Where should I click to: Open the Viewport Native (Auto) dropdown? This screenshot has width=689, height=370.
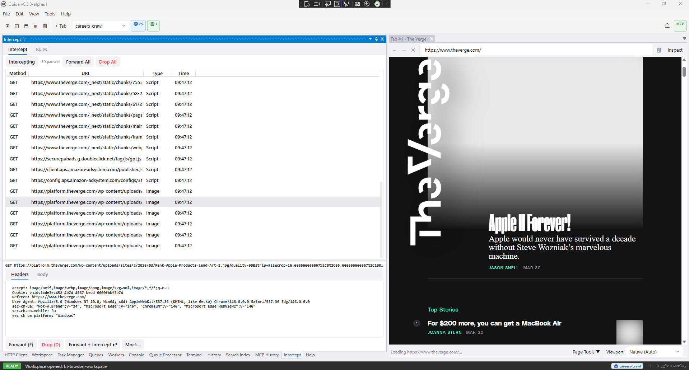click(654, 352)
